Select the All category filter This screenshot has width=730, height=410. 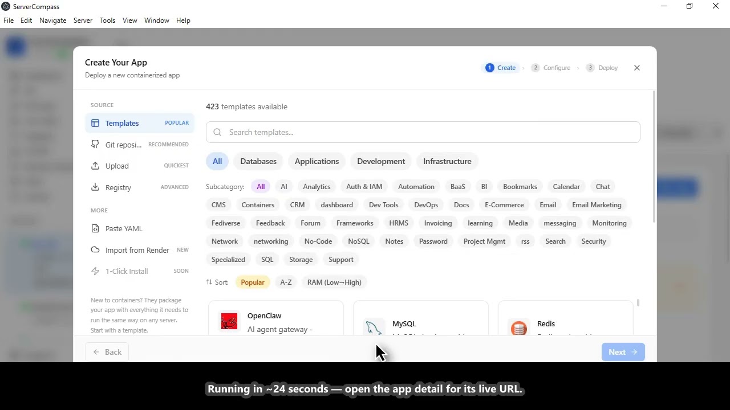[x=217, y=161]
